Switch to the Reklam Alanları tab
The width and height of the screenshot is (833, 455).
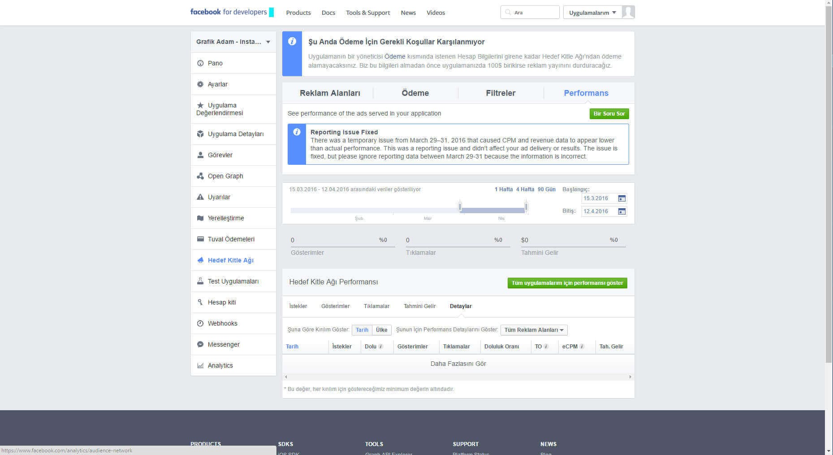coord(330,93)
